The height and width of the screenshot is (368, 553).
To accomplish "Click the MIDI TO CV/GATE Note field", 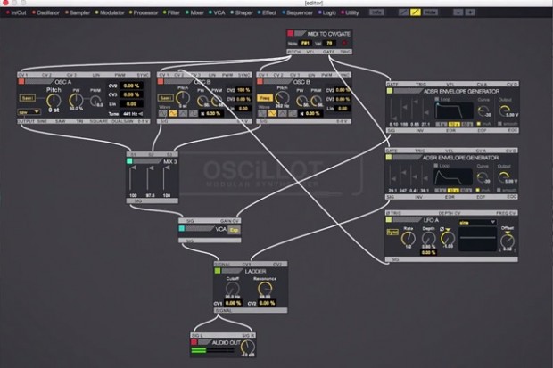I will pyautogui.click(x=304, y=42).
